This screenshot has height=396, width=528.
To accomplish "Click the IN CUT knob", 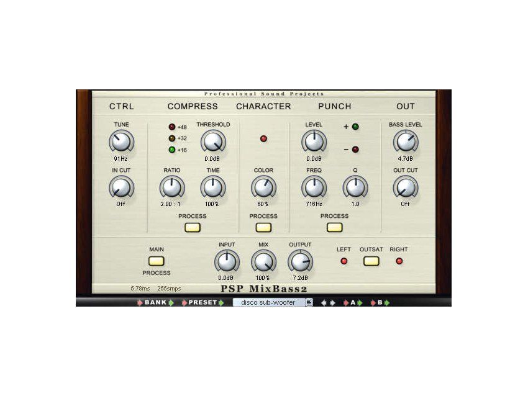I will click(x=121, y=187).
